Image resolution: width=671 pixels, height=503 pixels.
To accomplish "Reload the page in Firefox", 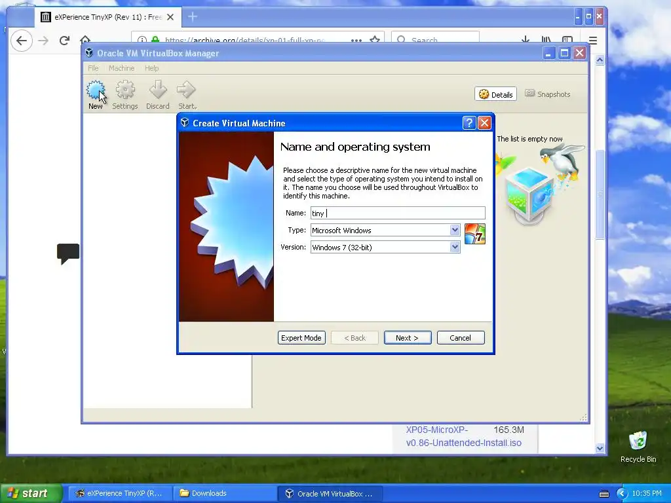I will [x=65, y=41].
